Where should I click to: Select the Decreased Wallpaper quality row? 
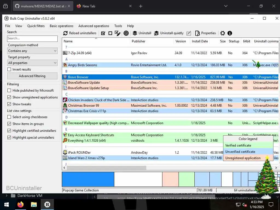coord(171,123)
